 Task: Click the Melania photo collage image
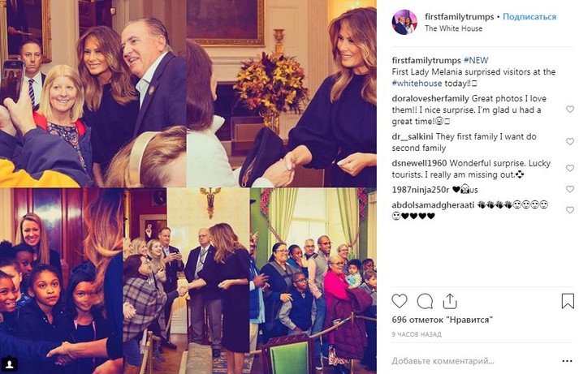click(188, 187)
